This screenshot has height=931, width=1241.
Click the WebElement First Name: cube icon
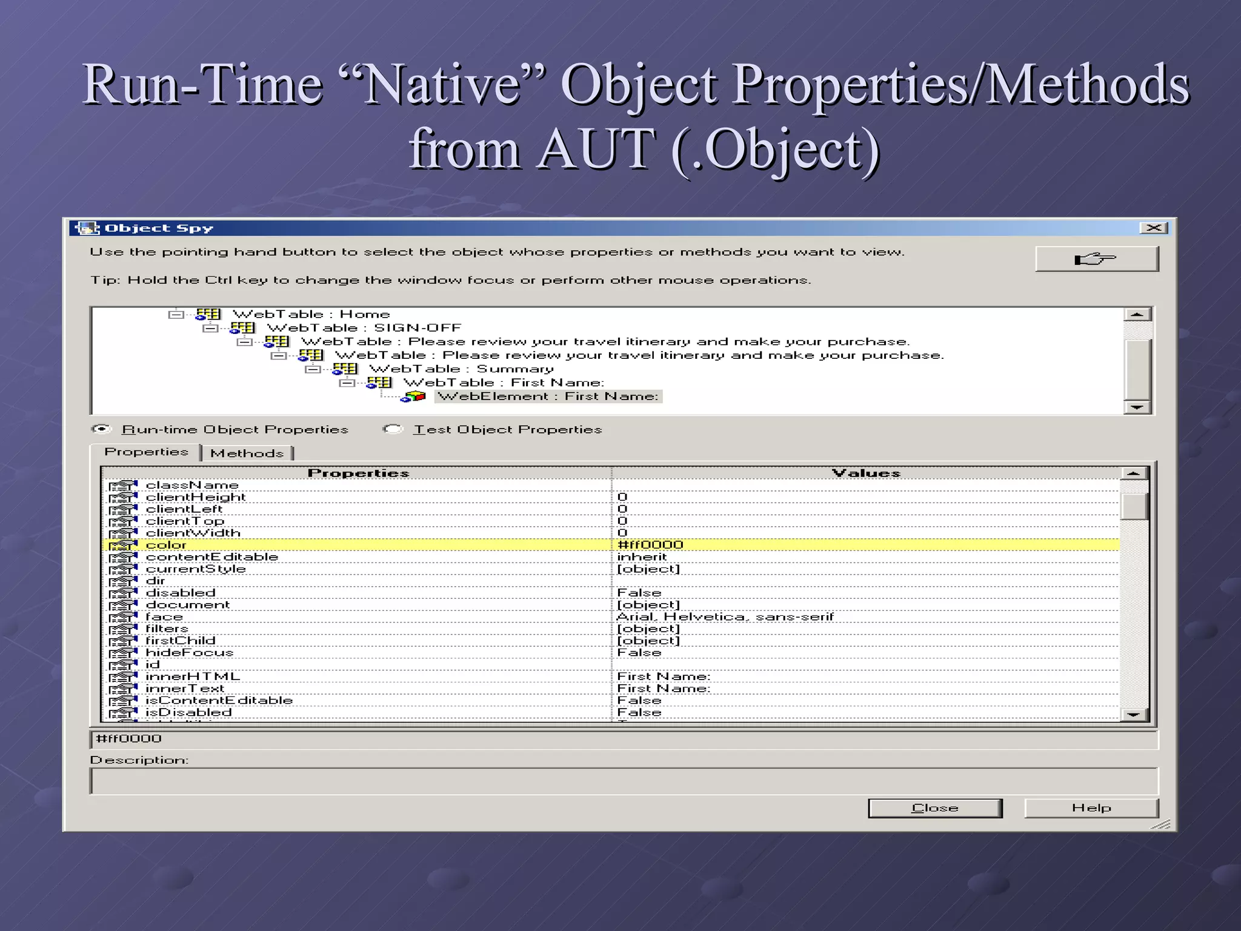414,396
